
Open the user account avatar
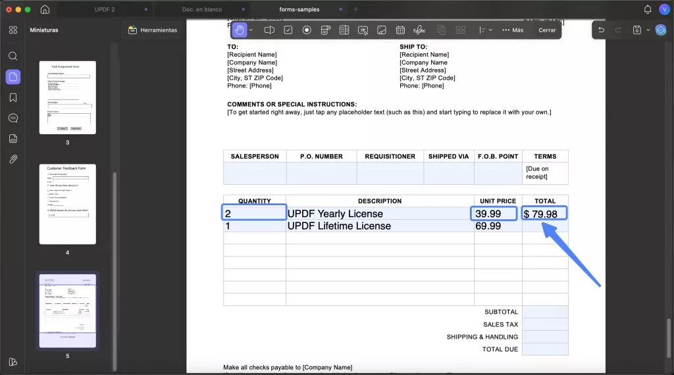click(x=663, y=9)
